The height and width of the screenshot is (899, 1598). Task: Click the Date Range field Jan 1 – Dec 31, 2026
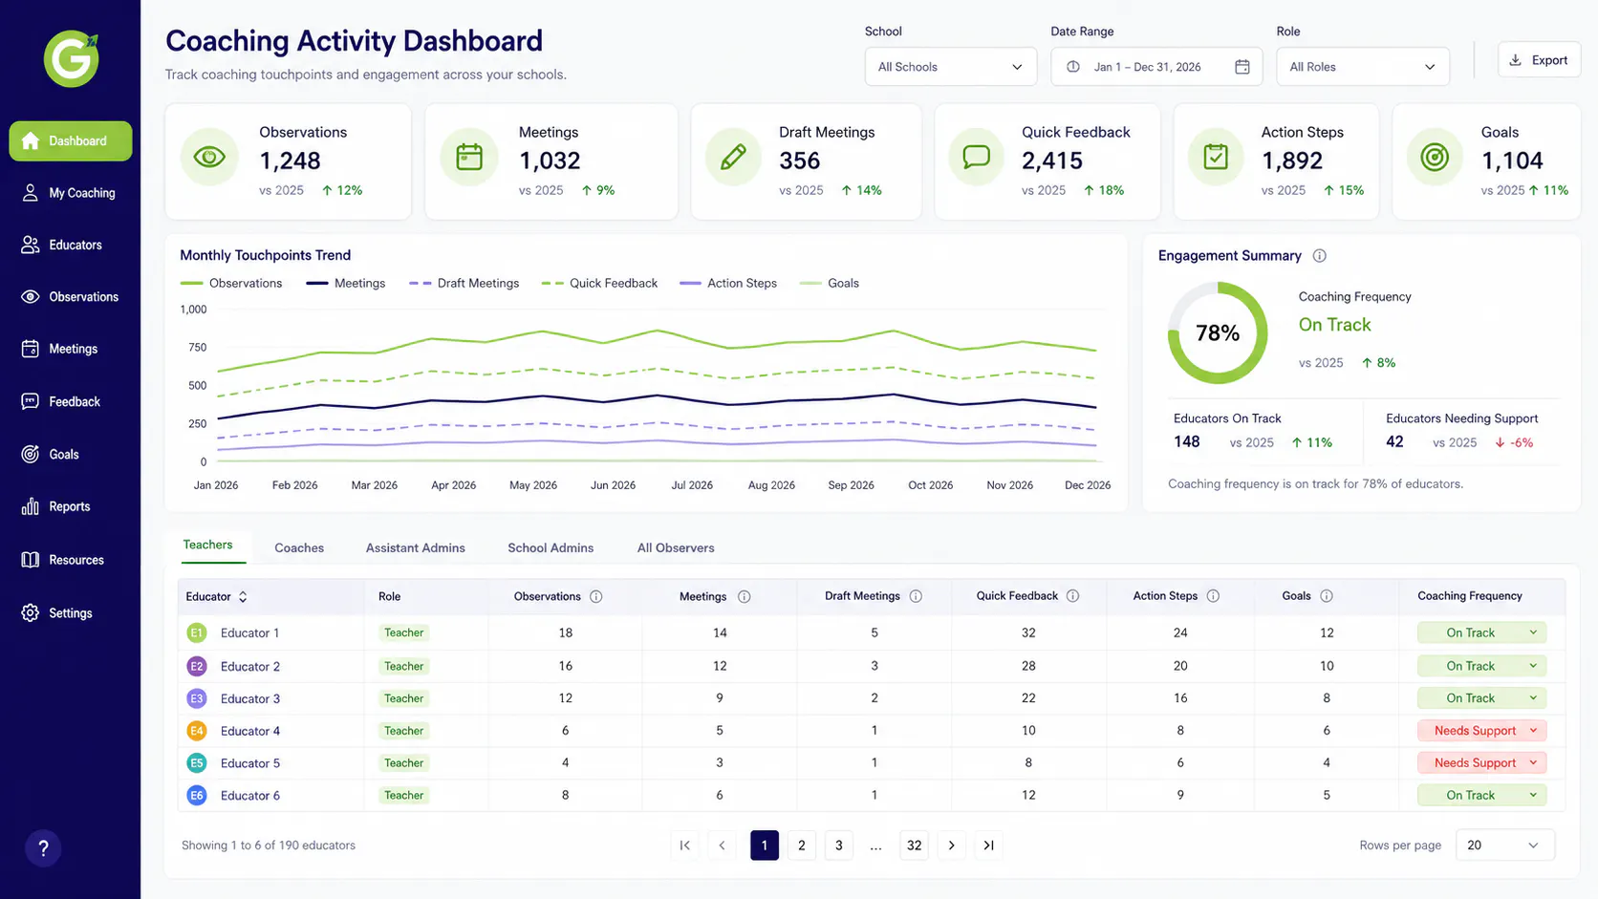point(1156,67)
